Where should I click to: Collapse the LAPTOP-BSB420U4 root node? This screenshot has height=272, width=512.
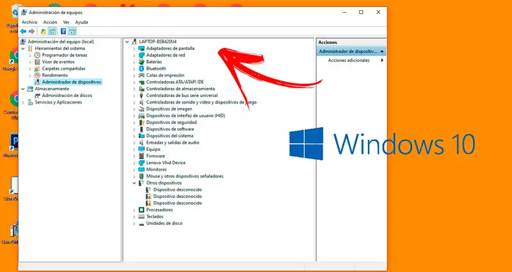click(127, 42)
